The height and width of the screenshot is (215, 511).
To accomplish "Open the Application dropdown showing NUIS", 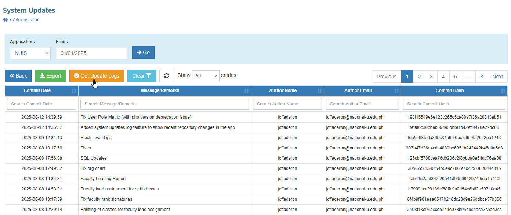I will 30,53.
